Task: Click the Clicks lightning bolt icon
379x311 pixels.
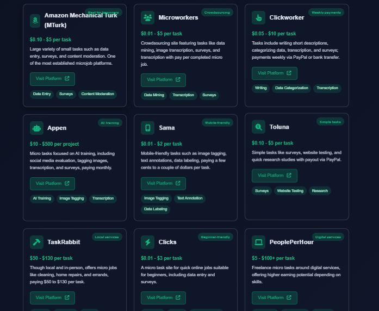Action: (147, 242)
